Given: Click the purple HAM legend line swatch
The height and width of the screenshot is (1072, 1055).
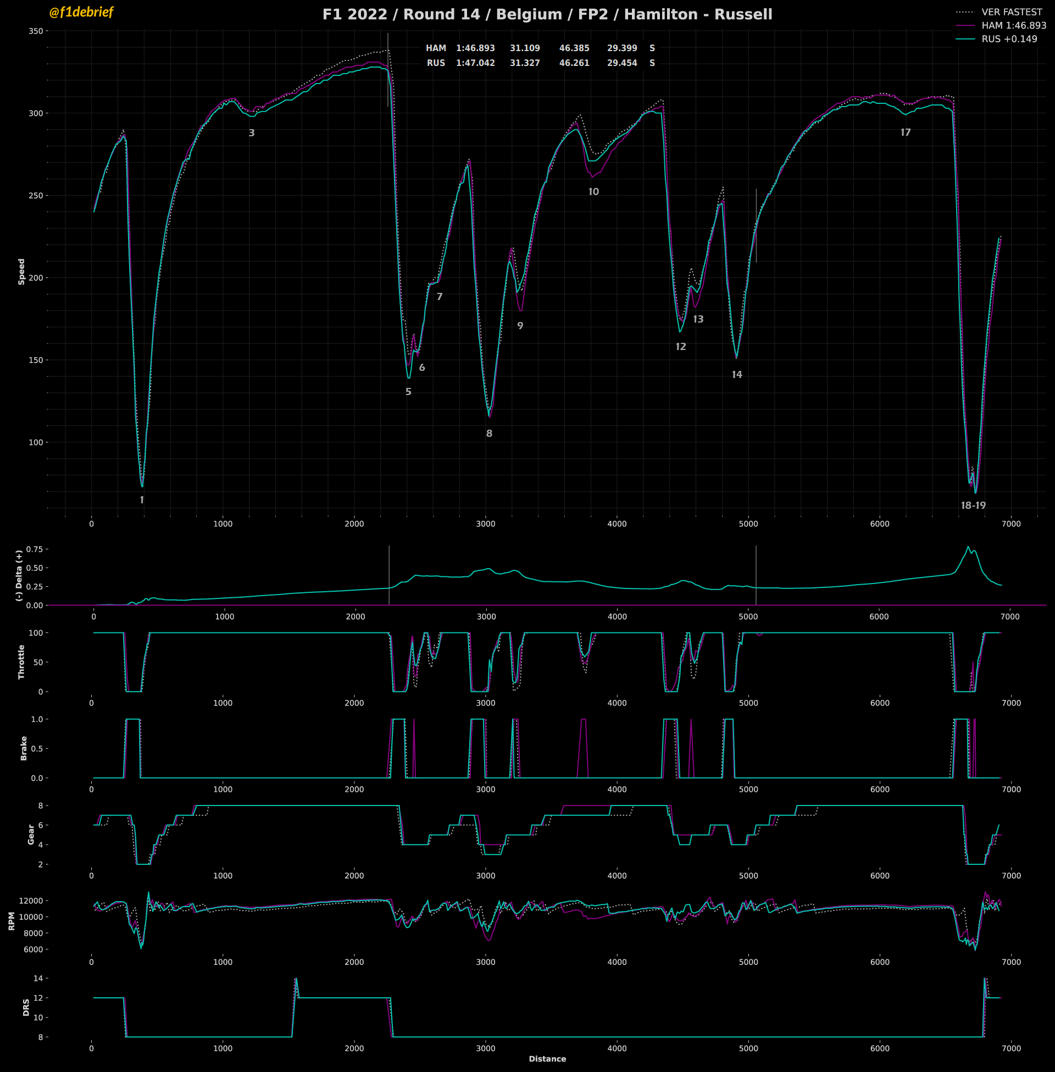Looking at the screenshot, I should pyautogui.click(x=965, y=25).
